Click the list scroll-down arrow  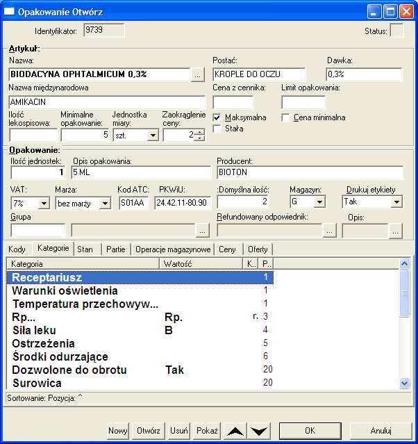tap(405, 384)
